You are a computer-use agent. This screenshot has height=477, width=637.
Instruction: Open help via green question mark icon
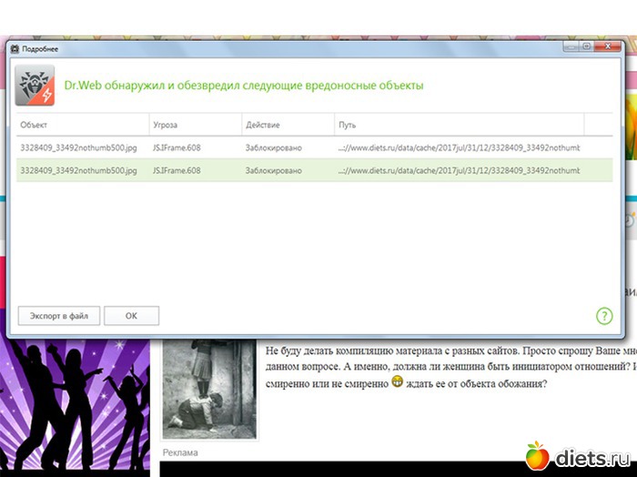603,316
